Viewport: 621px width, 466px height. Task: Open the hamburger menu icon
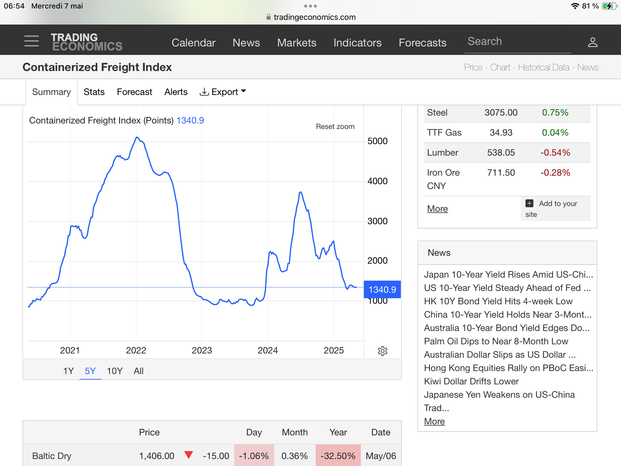click(32, 41)
